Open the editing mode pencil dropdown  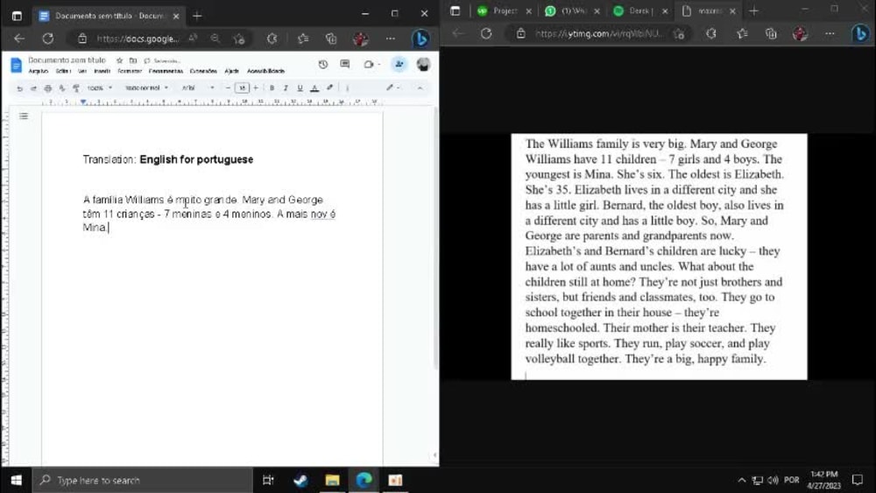tap(393, 88)
